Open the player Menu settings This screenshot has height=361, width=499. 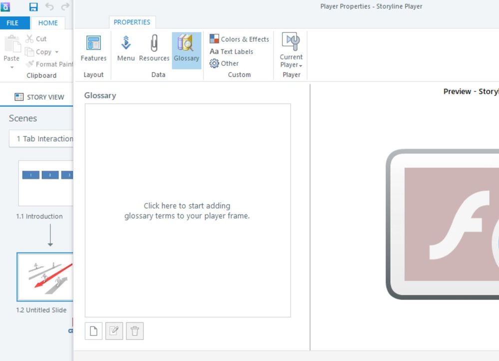[126, 48]
